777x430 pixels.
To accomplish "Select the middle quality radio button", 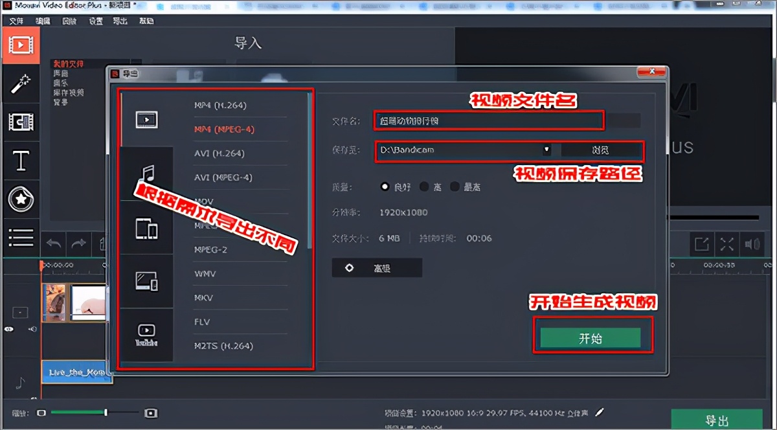I will [424, 187].
